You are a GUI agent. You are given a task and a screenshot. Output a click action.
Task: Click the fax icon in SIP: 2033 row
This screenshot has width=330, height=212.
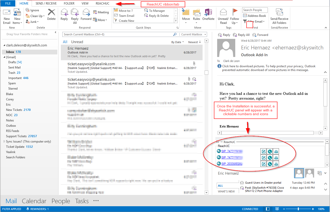tap(276, 164)
